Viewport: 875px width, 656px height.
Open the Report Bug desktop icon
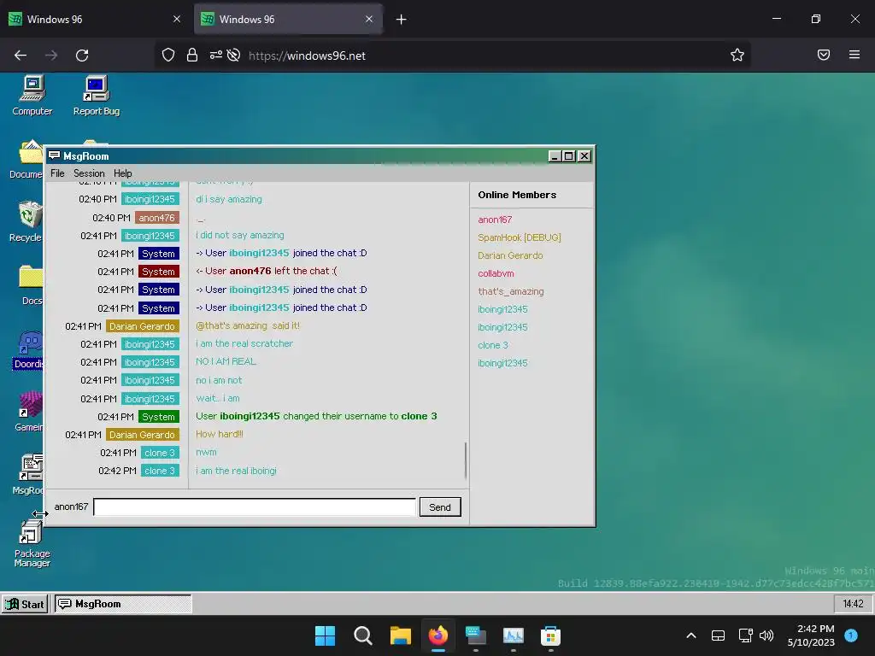pyautogui.click(x=96, y=96)
